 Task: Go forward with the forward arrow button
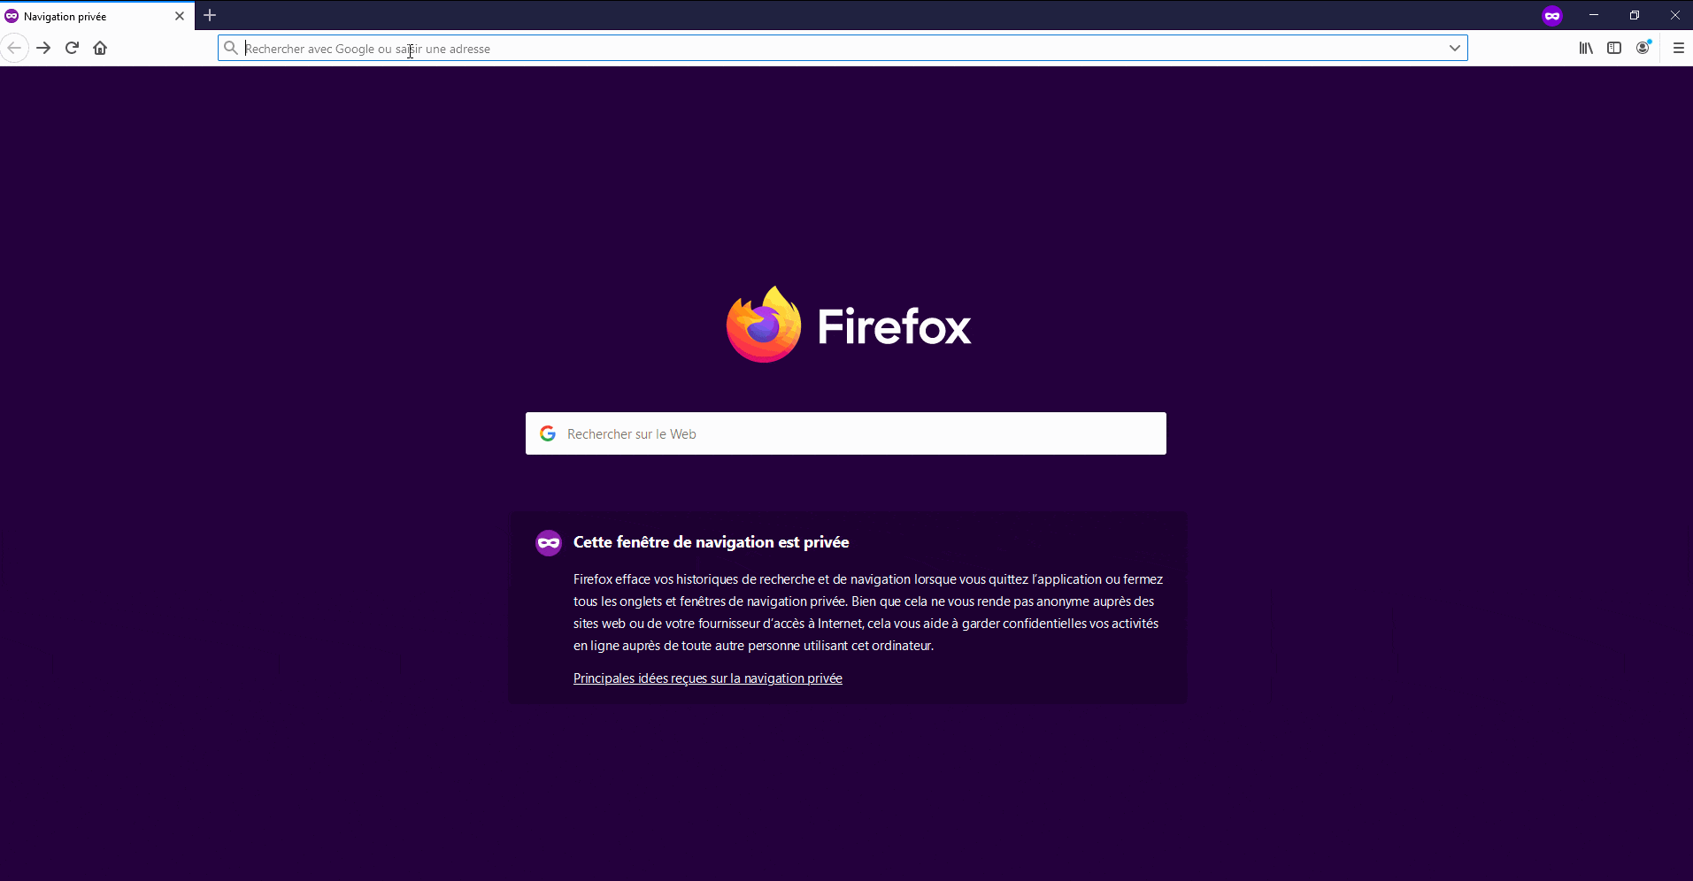point(43,48)
